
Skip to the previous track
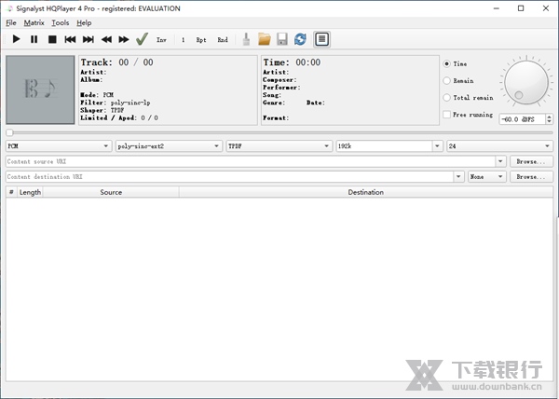click(70, 39)
